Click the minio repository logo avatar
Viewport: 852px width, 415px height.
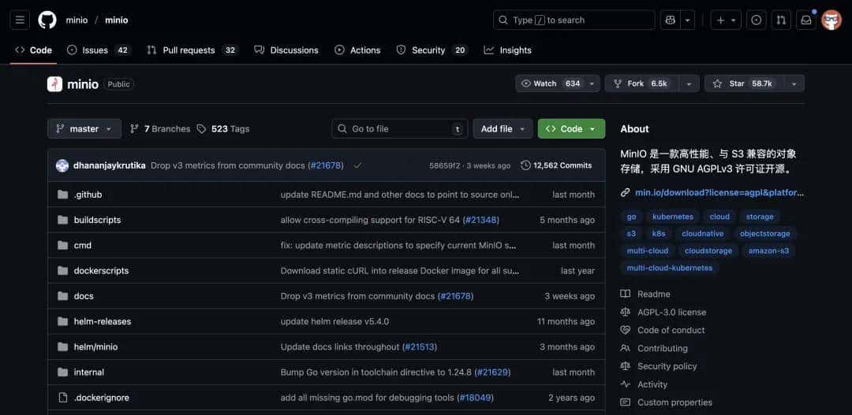coord(55,84)
